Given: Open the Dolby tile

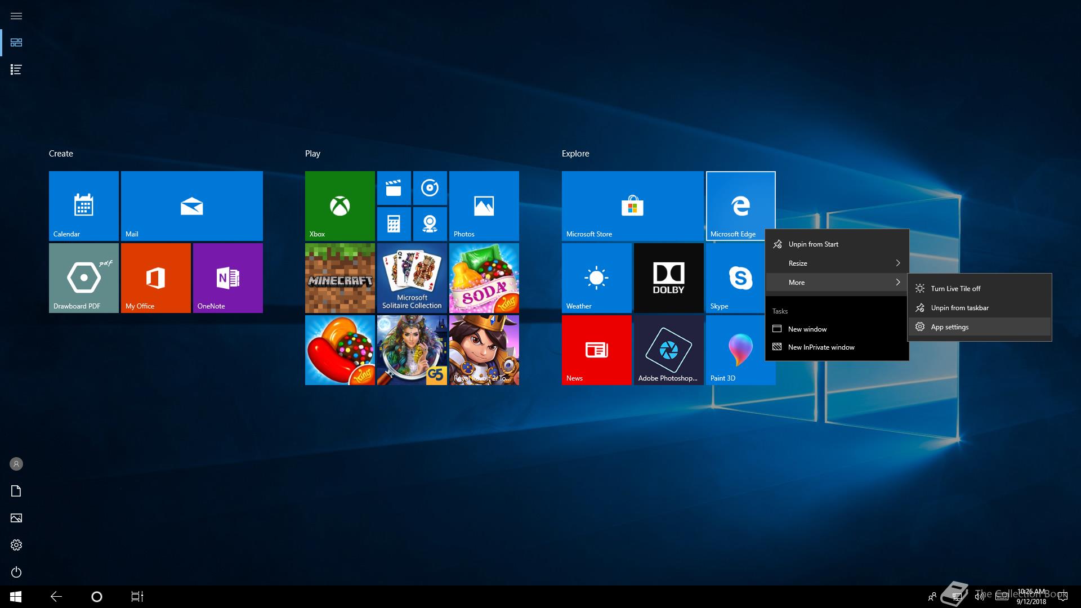Looking at the screenshot, I should [x=669, y=278].
